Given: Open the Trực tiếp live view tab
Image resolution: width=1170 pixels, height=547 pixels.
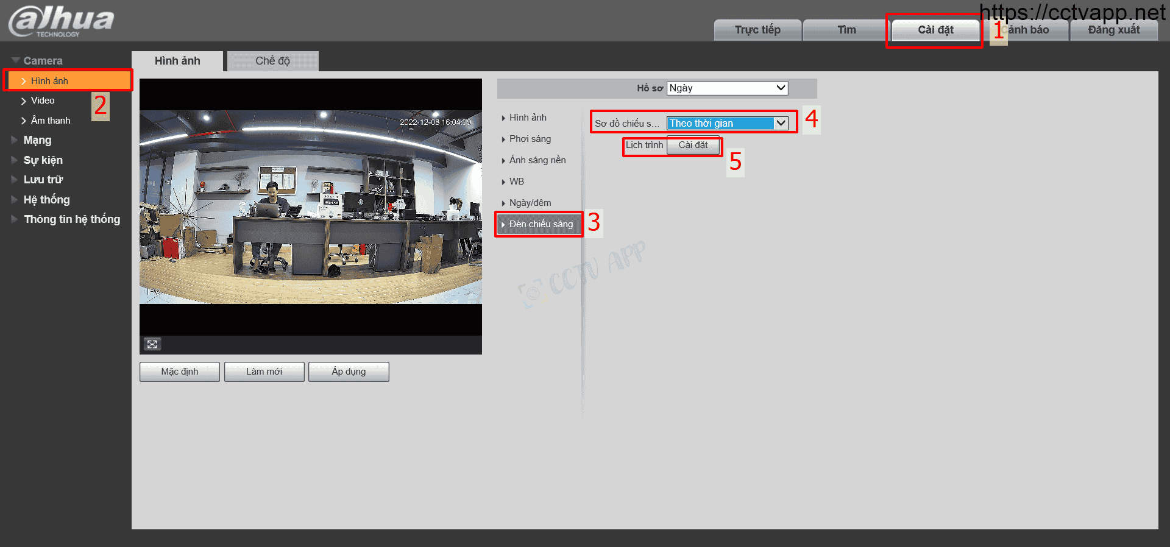Looking at the screenshot, I should [757, 30].
